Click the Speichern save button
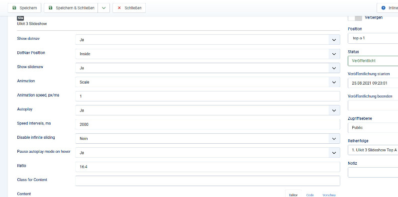Viewport: 398px width, 197px height. [24, 8]
